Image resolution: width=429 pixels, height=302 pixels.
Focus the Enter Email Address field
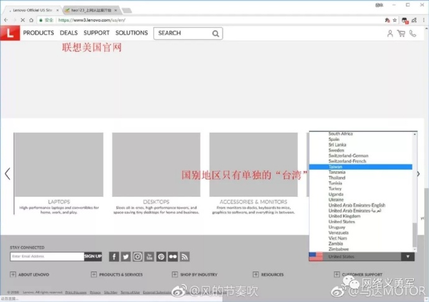[x=47, y=256]
